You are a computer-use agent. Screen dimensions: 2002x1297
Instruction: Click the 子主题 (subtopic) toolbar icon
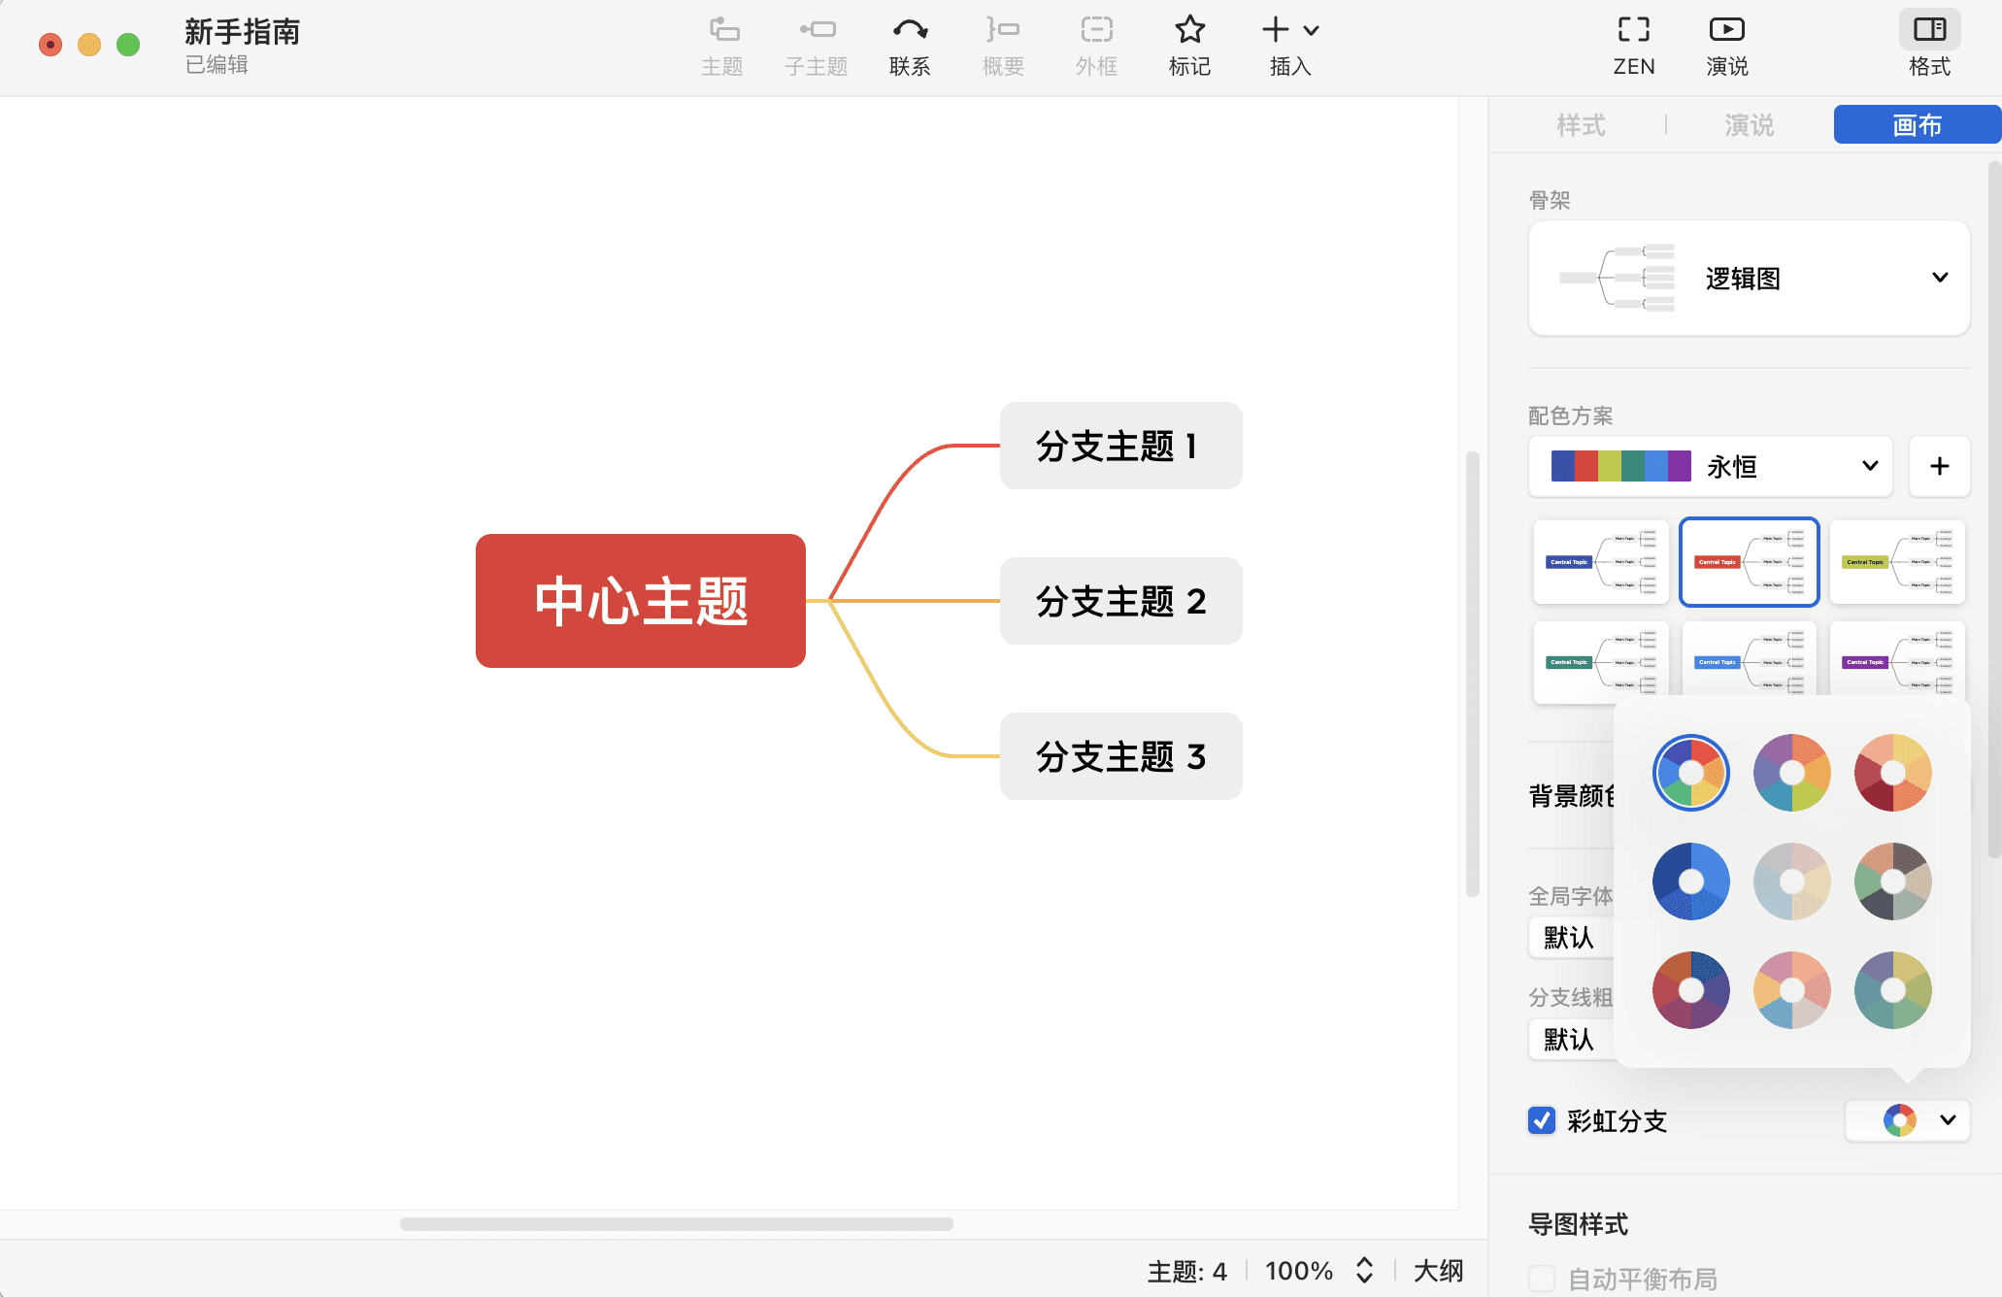(x=816, y=45)
